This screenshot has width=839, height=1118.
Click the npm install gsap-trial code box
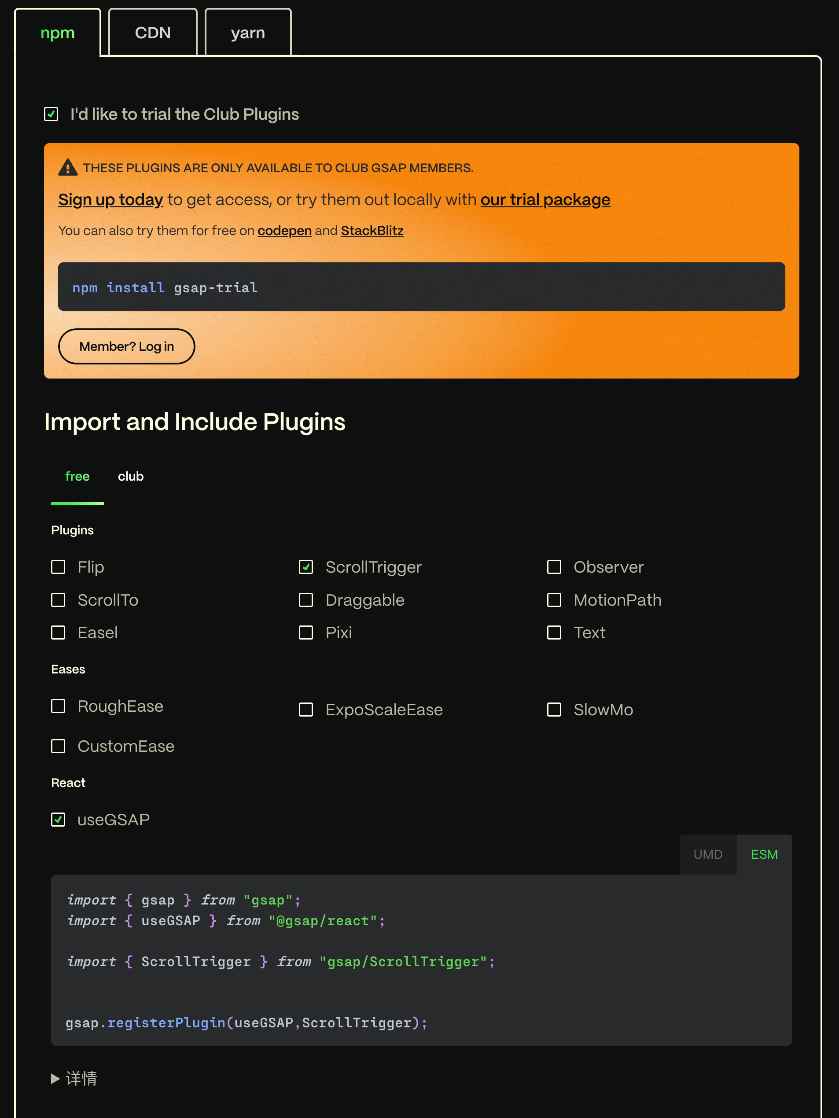(422, 287)
